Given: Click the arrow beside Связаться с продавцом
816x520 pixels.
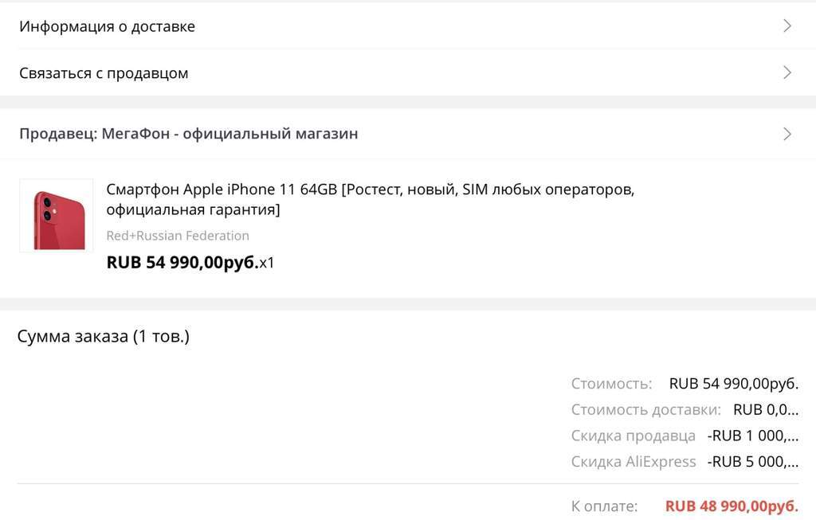Looking at the screenshot, I should [x=787, y=73].
